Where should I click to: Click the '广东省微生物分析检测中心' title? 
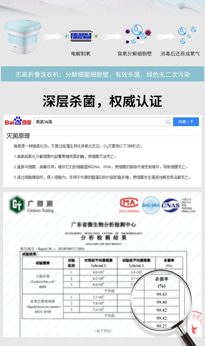pos(104,225)
